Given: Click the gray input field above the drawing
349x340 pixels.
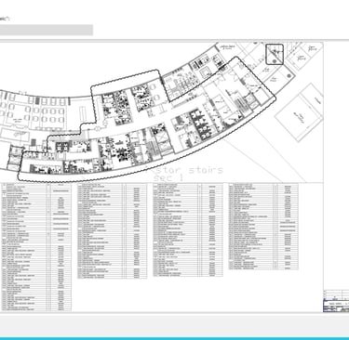Looking at the screenshot, I should point(47,30).
